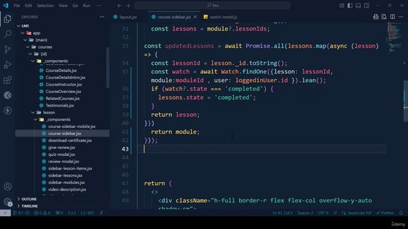Open sidebar-lesson-items.jsx file
The width and height of the screenshot is (408, 229).
70,169
